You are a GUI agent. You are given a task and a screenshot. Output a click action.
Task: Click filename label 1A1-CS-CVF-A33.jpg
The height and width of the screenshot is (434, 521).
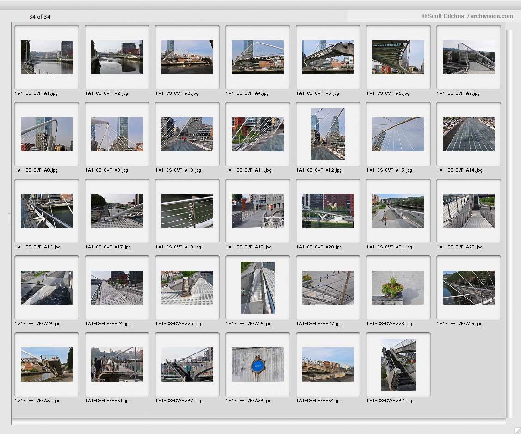248,400
